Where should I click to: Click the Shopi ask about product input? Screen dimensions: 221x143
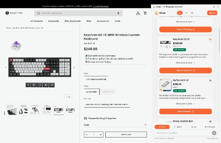point(183,133)
